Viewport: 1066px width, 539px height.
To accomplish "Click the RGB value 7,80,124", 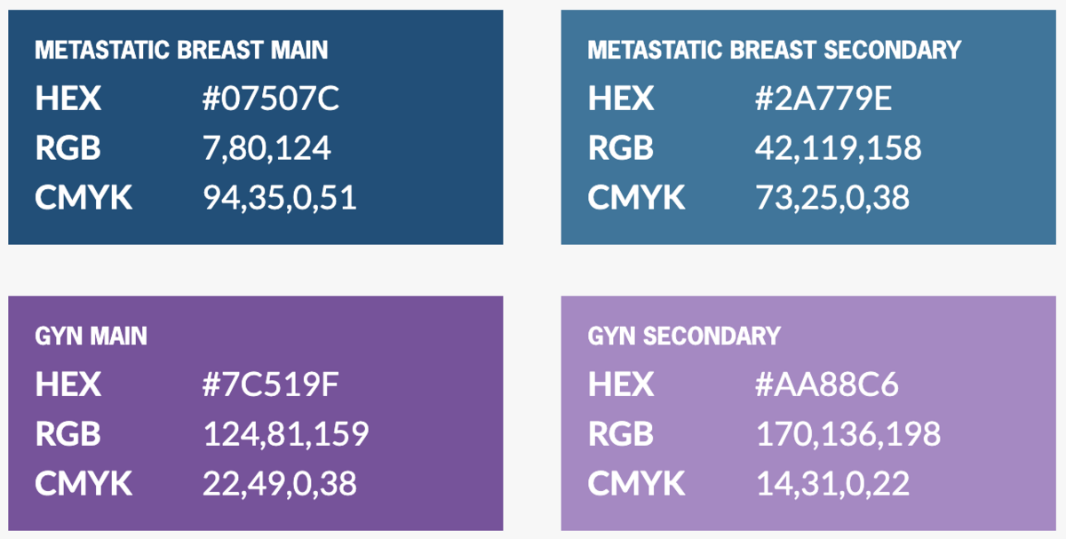I will (x=267, y=148).
